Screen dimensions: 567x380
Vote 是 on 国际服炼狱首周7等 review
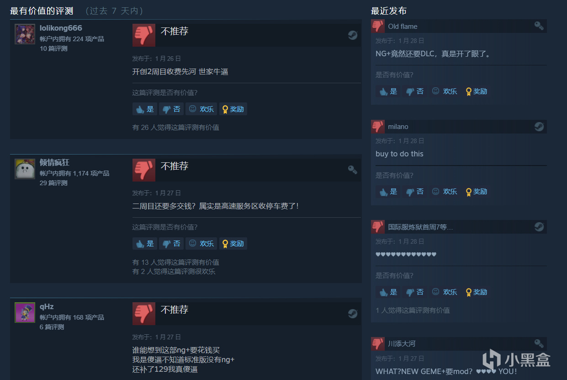click(388, 292)
